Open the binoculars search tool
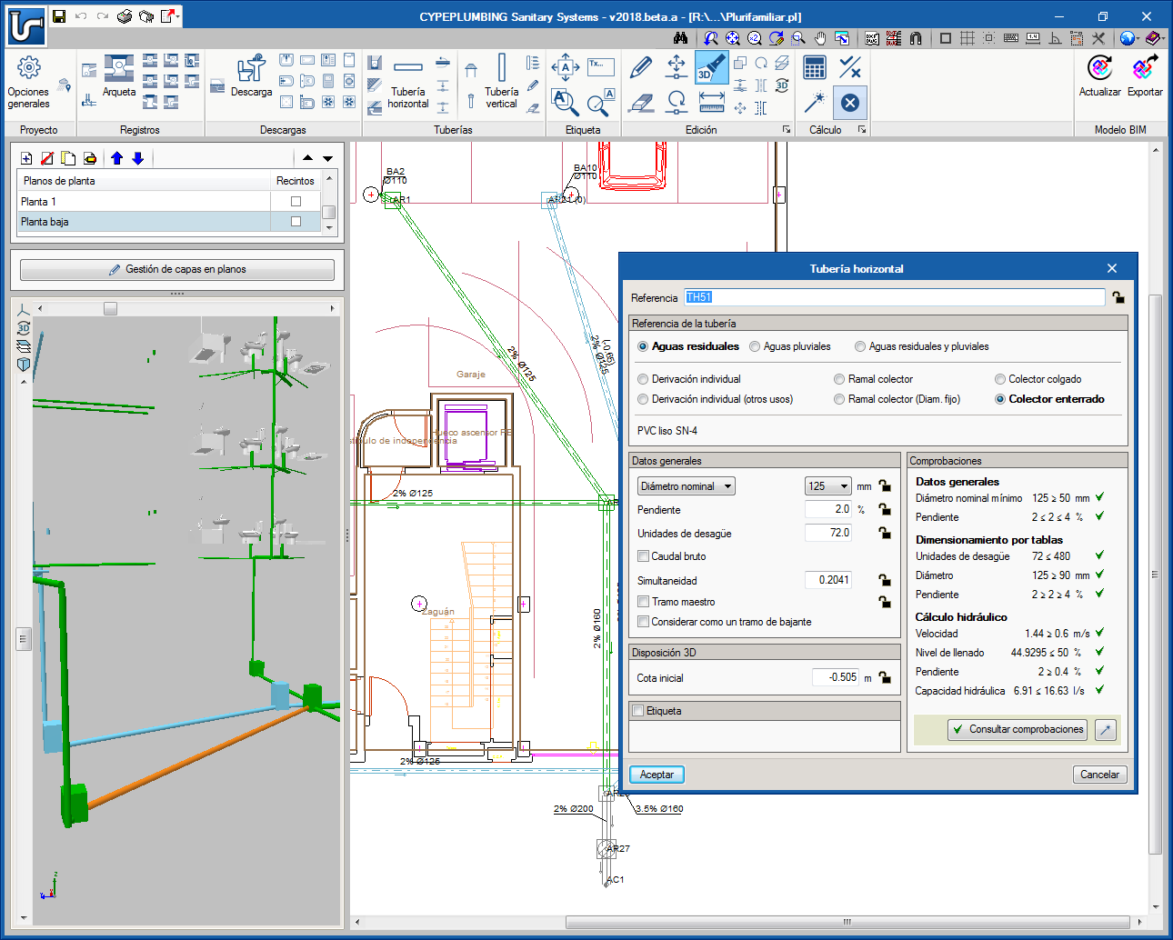 coord(680,38)
